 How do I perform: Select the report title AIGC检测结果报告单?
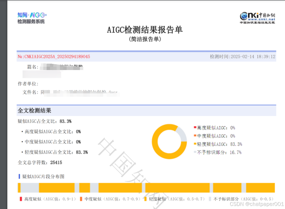click(x=145, y=30)
